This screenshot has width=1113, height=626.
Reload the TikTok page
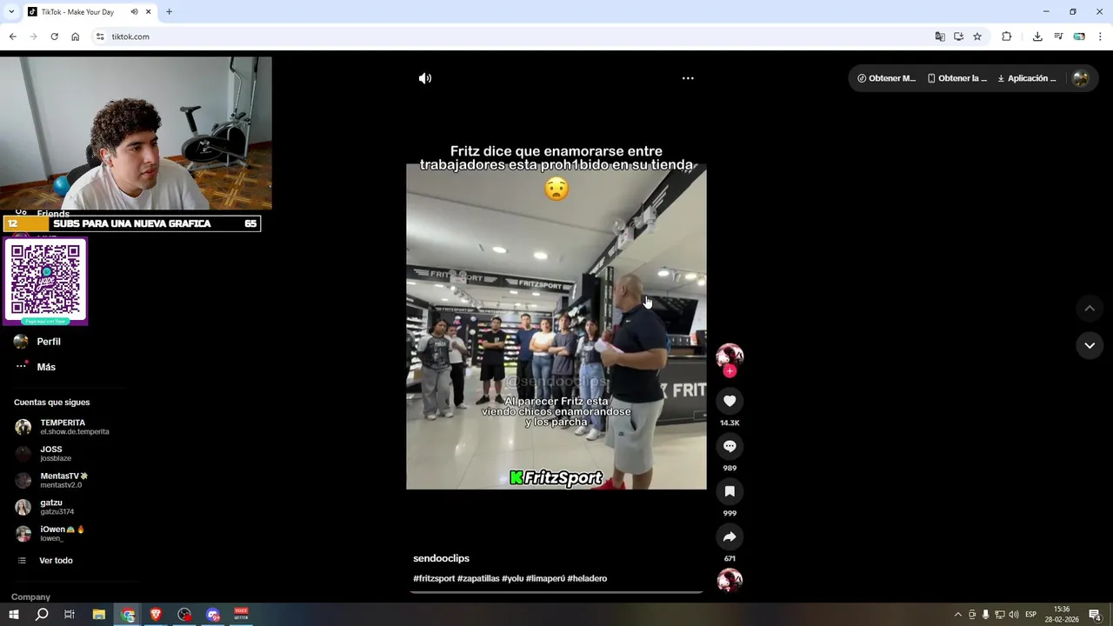tap(54, 37)
